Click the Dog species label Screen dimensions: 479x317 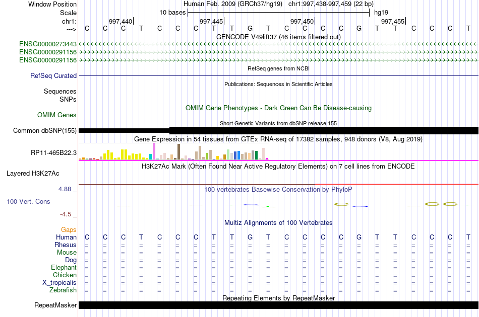tap(71, 260)
